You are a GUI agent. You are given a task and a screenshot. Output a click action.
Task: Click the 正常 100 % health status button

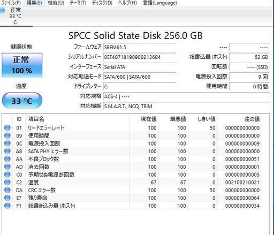[x=22, y=65]
